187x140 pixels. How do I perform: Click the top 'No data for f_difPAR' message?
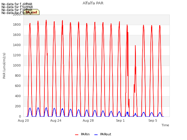[x=17, y=4]
